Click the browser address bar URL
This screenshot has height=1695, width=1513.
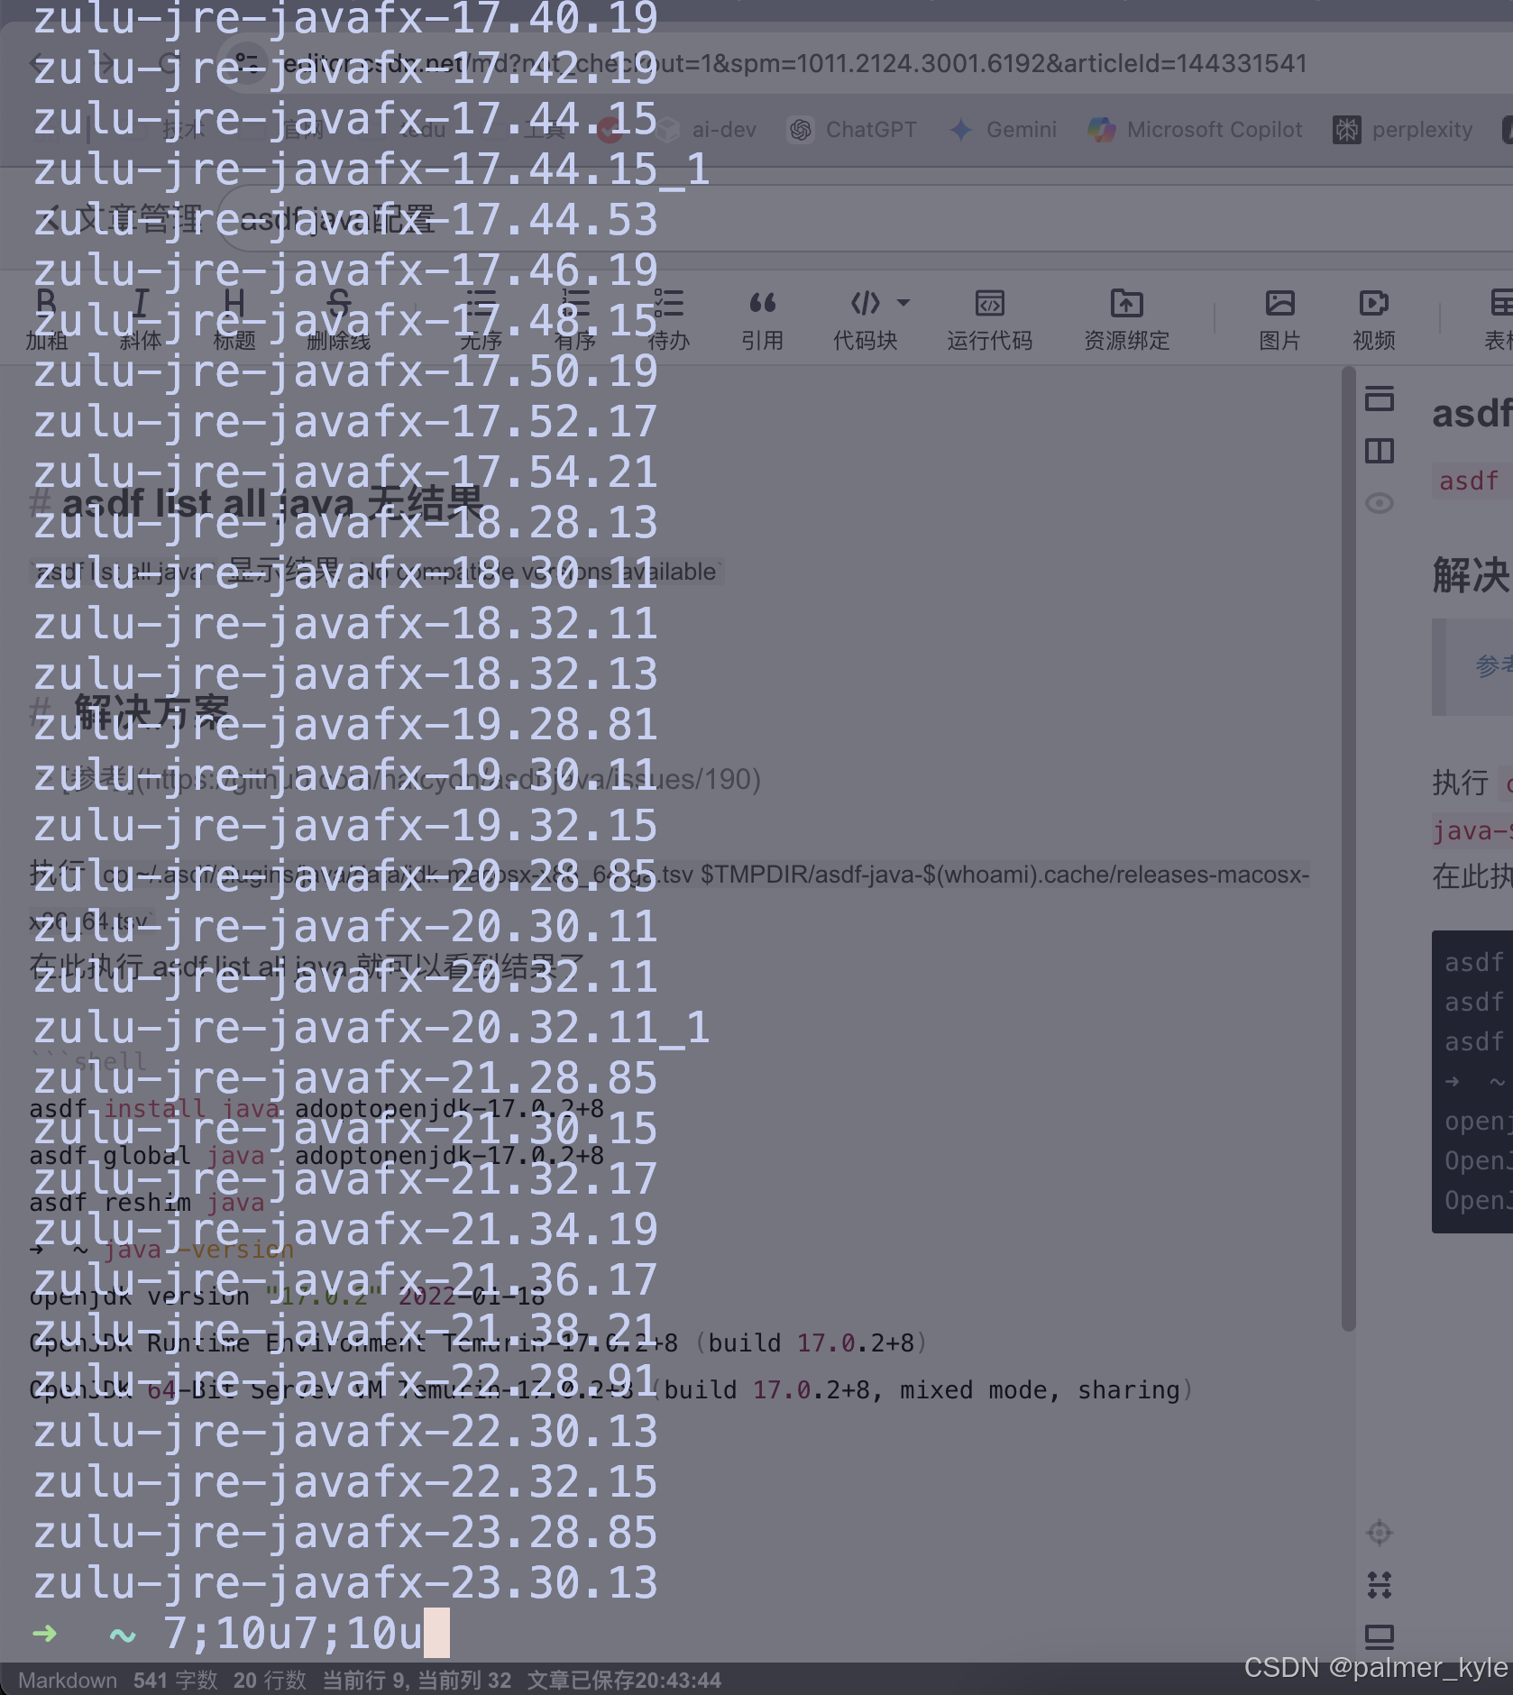(793, 63)
